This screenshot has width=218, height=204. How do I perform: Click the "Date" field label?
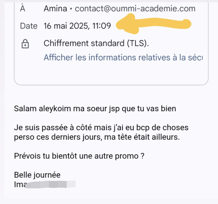(x=29, y=26)
